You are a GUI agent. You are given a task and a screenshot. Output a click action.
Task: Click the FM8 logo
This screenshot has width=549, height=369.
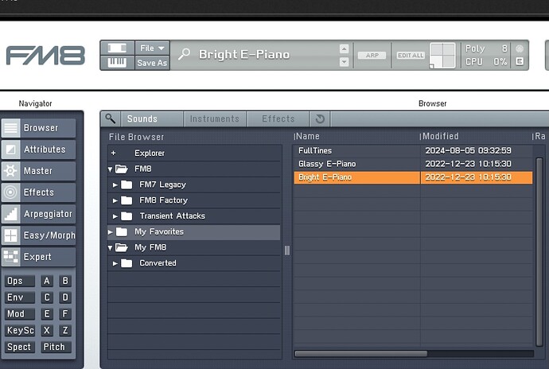pos(45,56)
